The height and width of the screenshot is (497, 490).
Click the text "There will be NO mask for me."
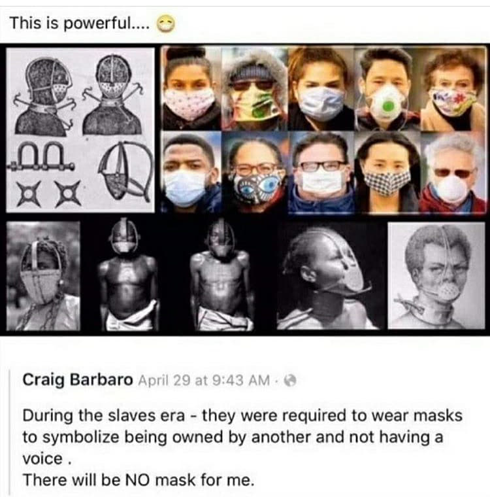click(x=139, y=480)
